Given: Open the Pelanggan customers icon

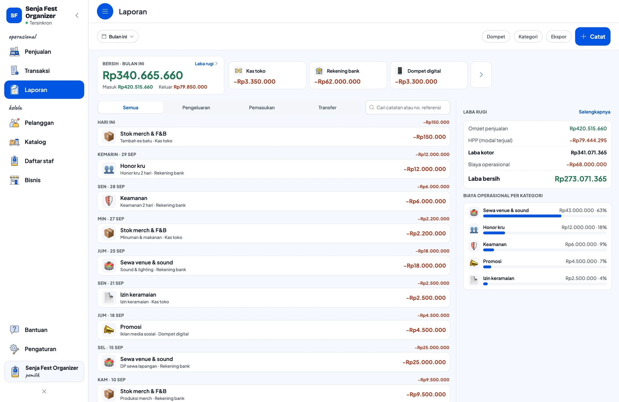Looking at the screenshot, I should (14, 123).
